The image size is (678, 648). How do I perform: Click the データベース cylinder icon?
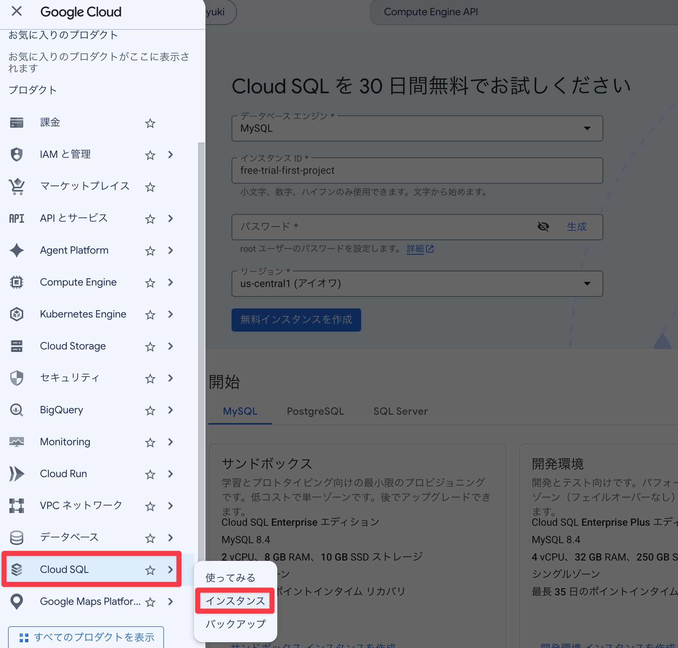tap(17, 538)
